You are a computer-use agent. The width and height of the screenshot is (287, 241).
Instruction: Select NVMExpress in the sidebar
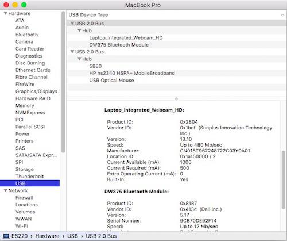click(30, 113)
